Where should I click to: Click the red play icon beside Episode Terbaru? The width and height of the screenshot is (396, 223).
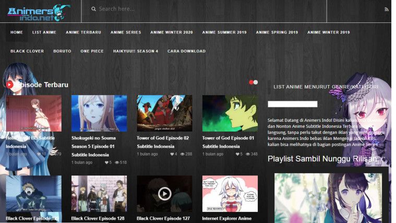click(9, 85)
